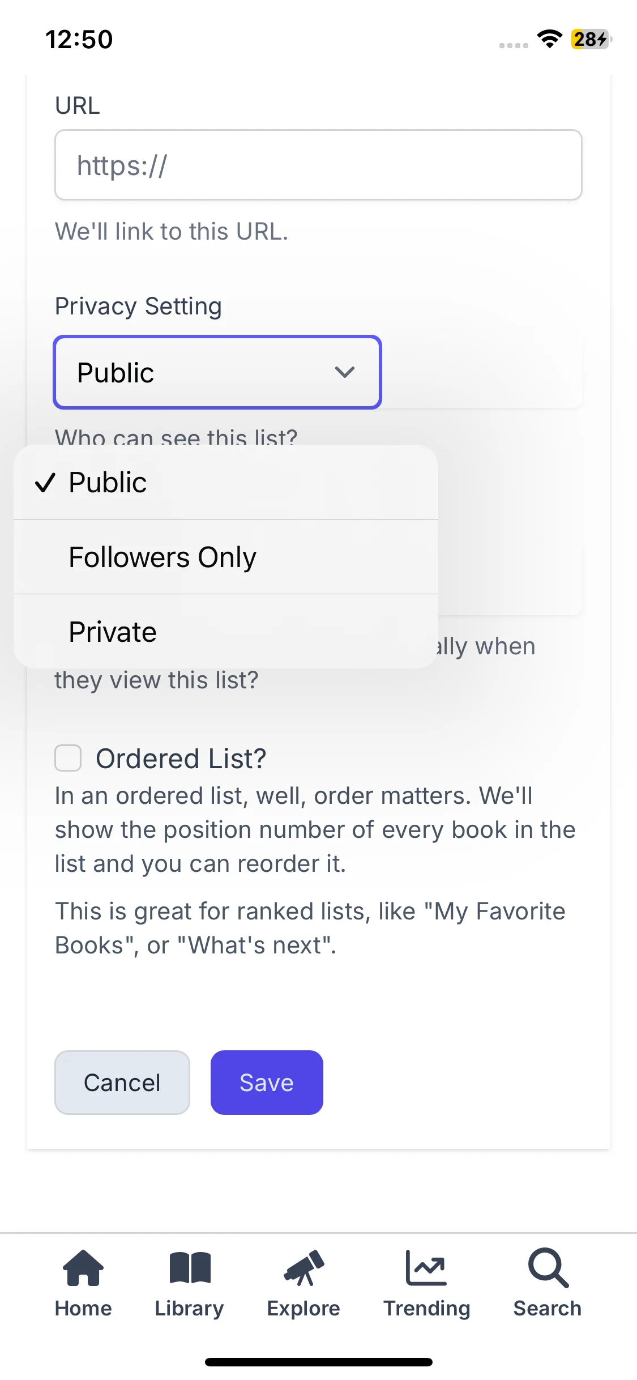Tap the Search magnifying glass icon

(548, 1268)
